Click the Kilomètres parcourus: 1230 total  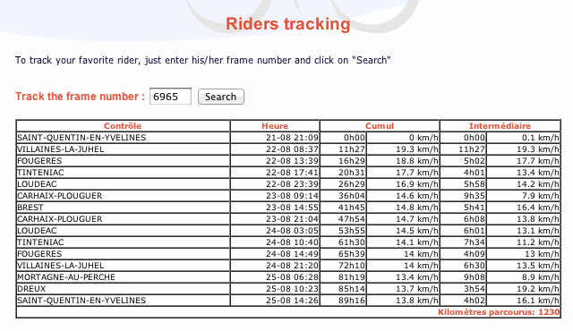tap(499, 312)
